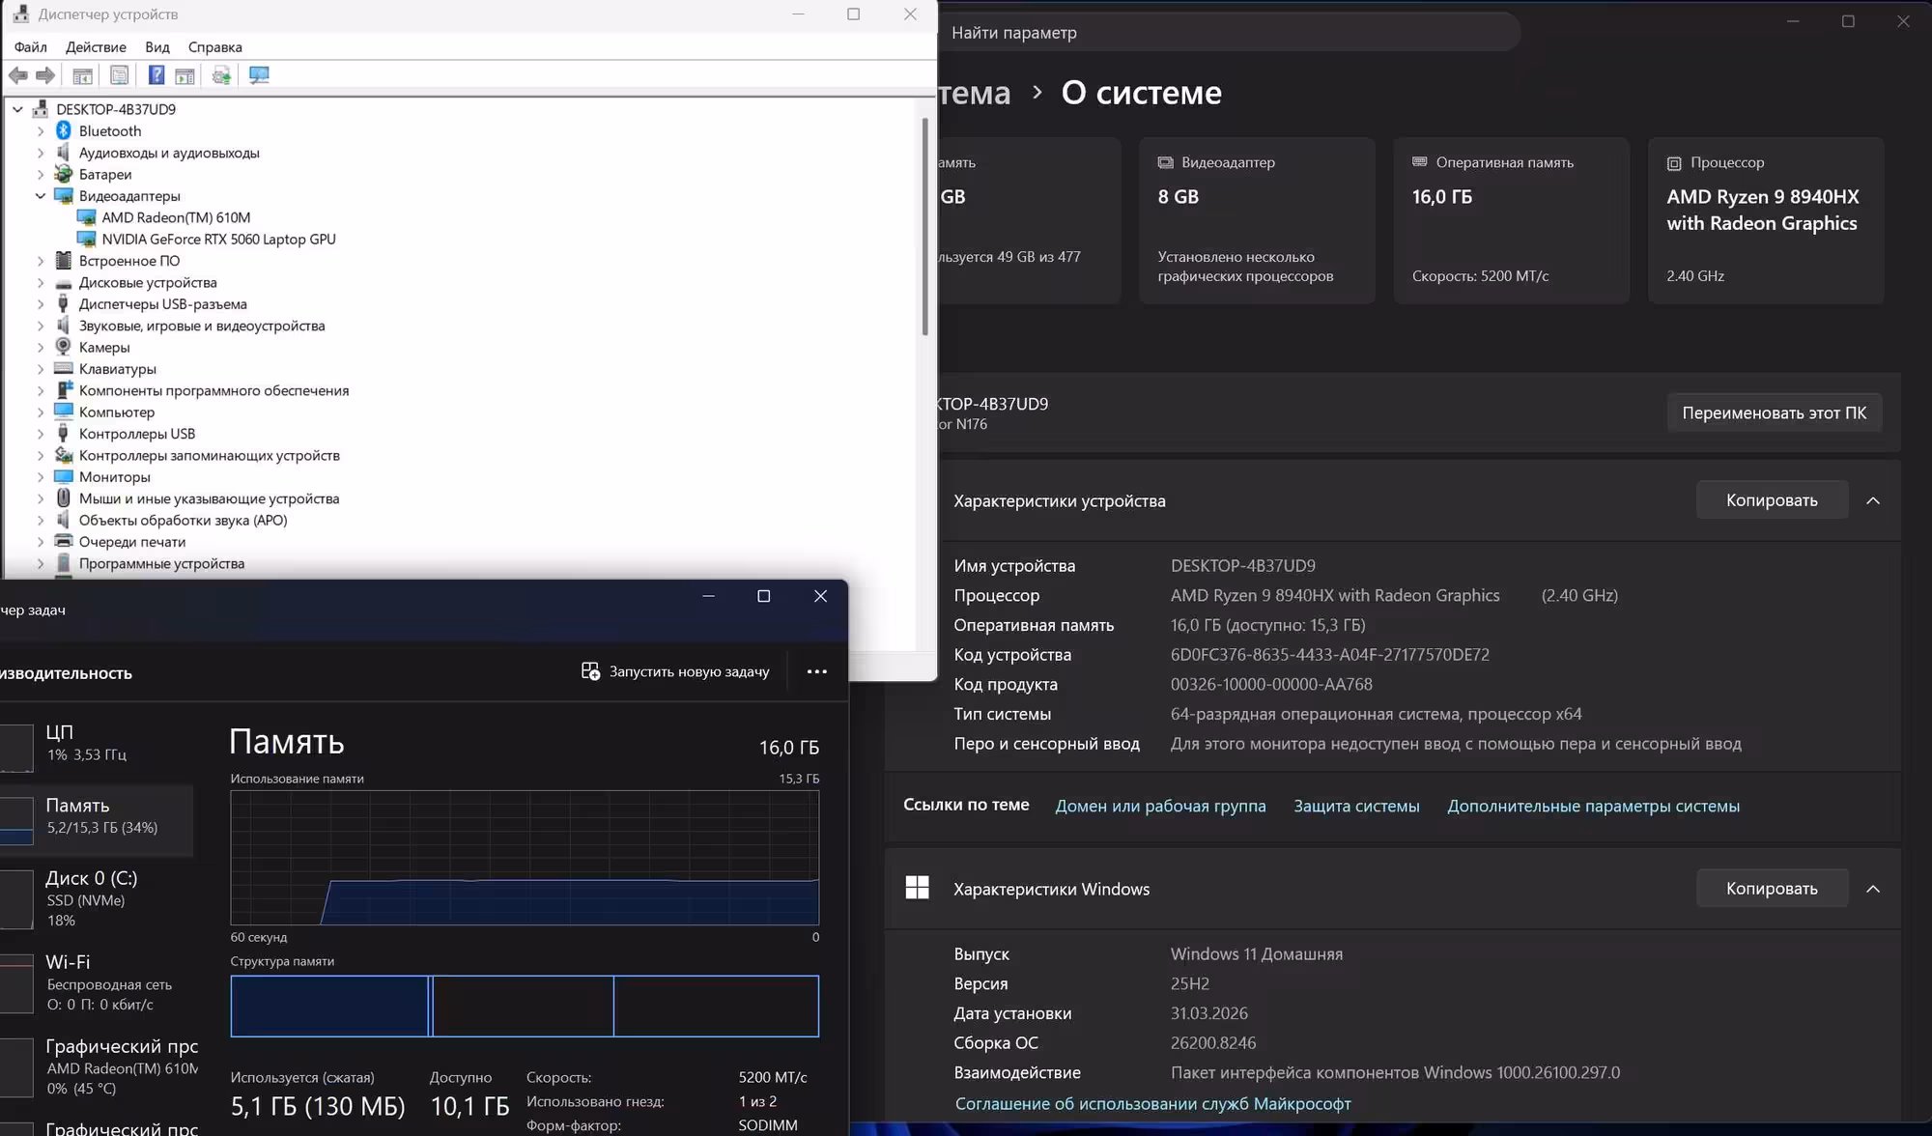Open the Справка menu
The width and height of the screenshot is (1932, 1136).
coord(214,46)
